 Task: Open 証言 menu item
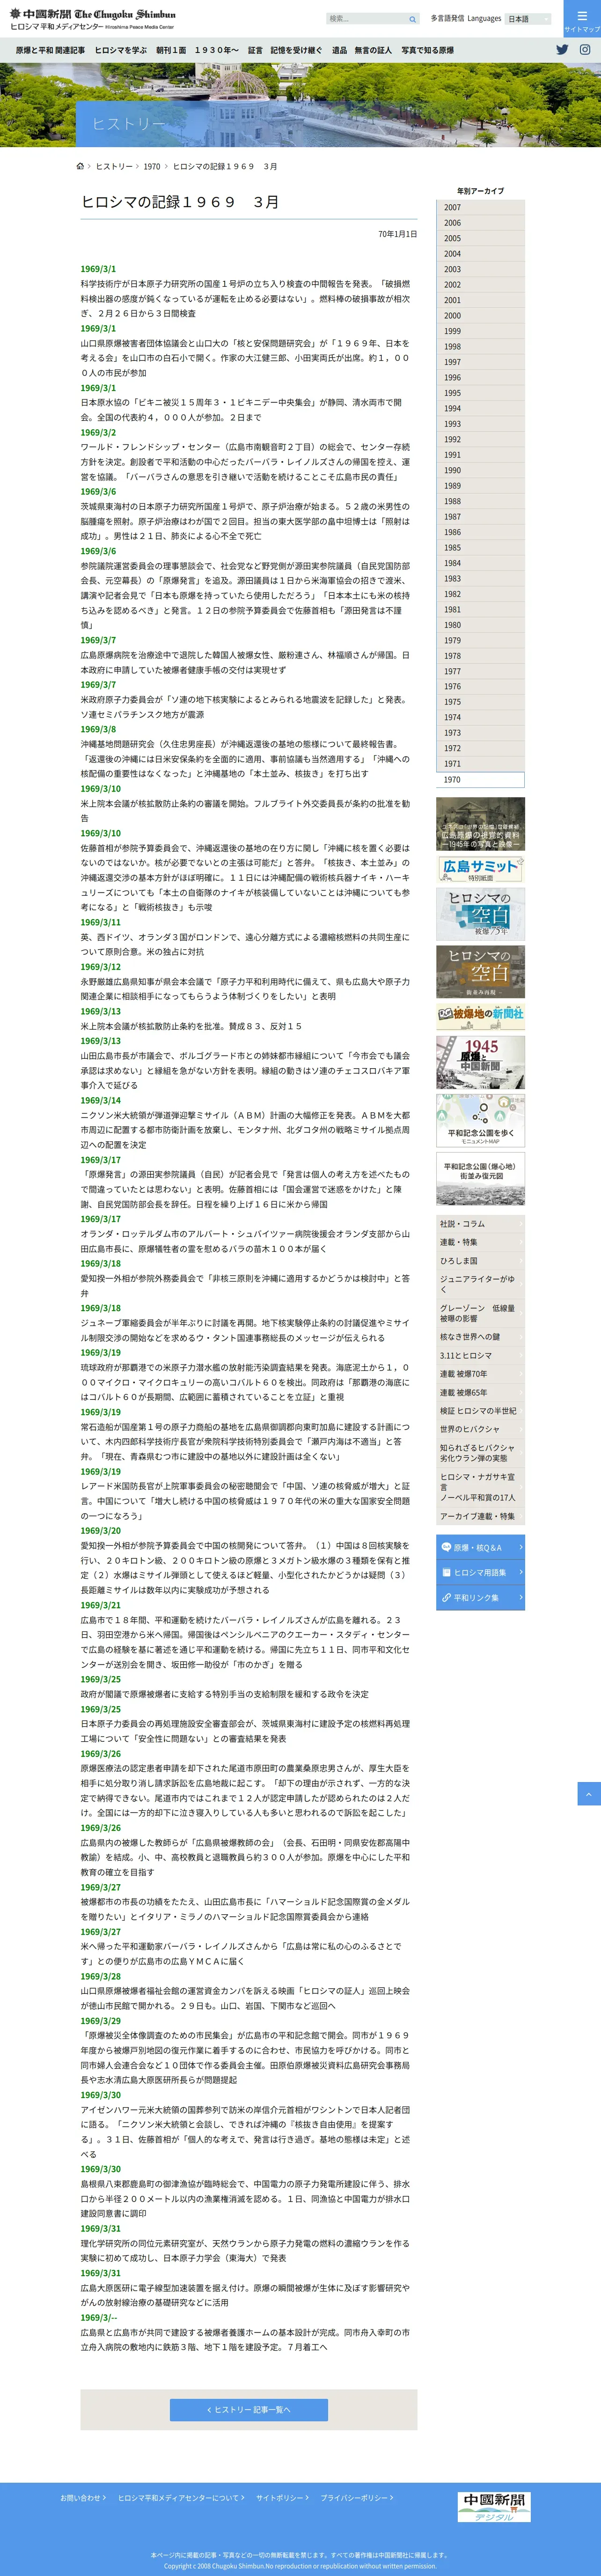(256, 50)
